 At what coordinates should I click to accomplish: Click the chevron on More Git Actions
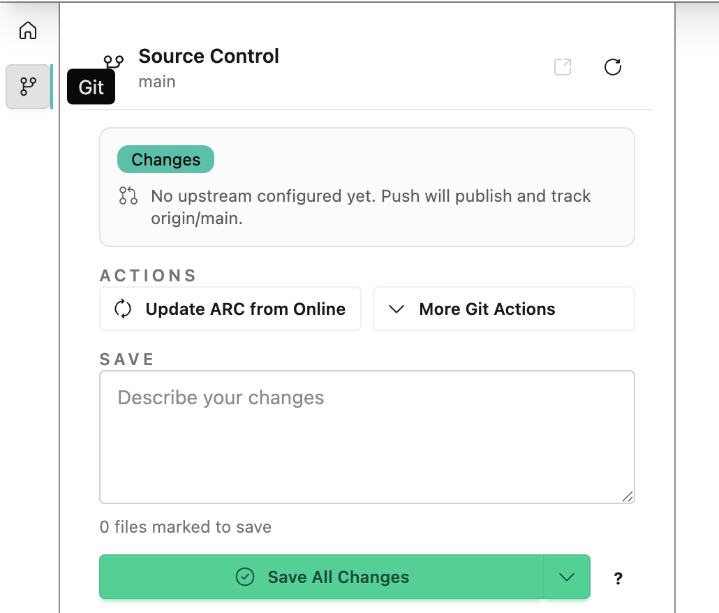pyautogui.click(x=396, y=309)
